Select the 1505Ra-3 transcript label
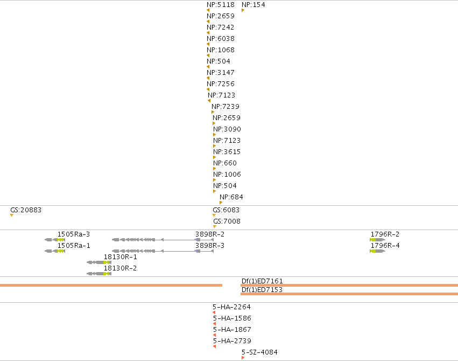Image resolution: width=458 pixels, height=361 pixels. point(74,234)
